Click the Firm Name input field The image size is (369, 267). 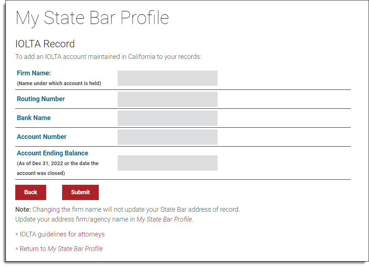pos(167,78)
